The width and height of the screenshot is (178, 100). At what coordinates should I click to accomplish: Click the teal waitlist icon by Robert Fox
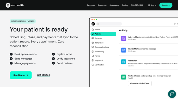point(123,62)
